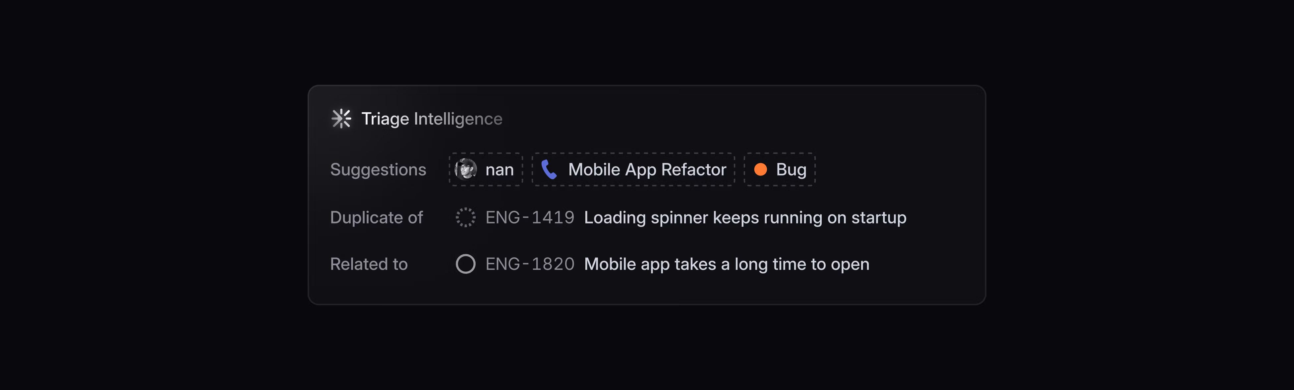
Task: Open issue ENG-1419 Loading spinner keeps running
Action: click(744, 217)
